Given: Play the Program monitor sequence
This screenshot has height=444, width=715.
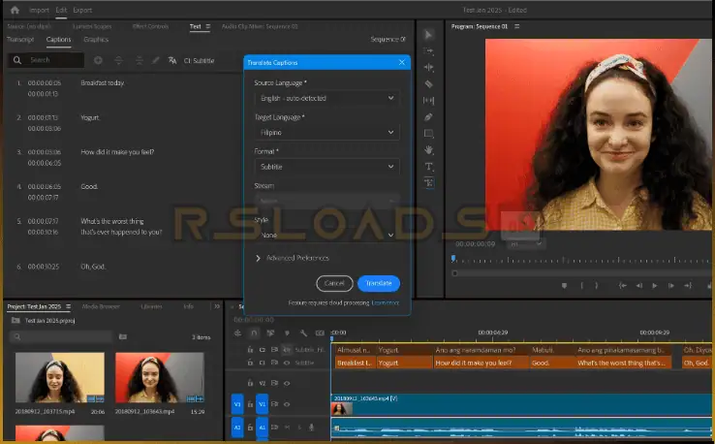Looking at the screenshot, I should click(655, 286).
